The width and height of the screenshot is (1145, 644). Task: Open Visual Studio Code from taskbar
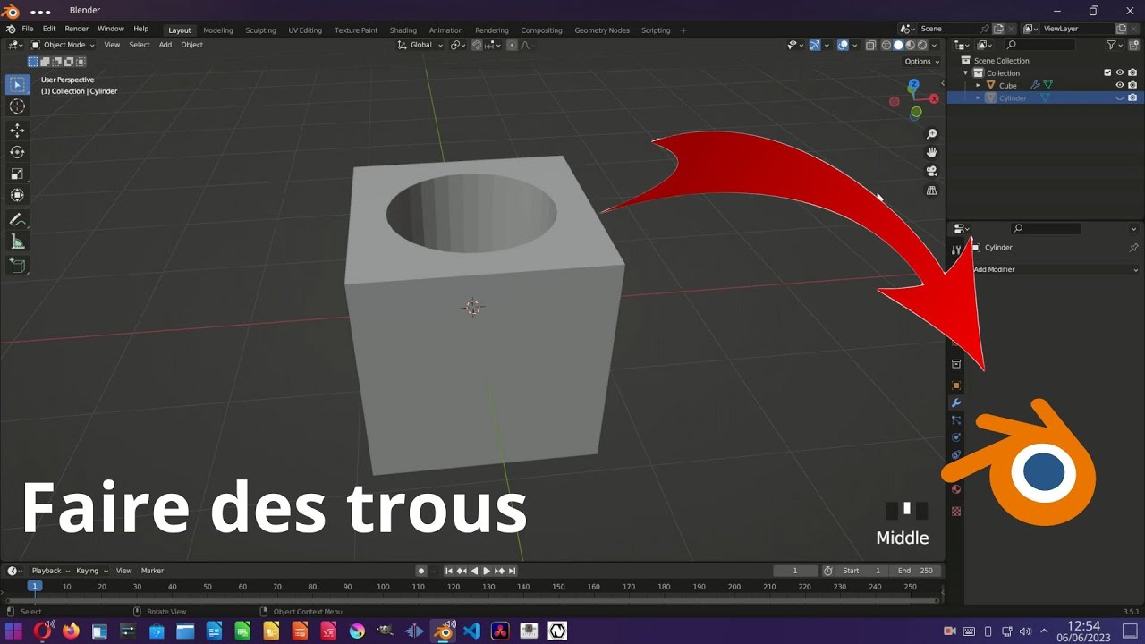click(x=471, y=631)
